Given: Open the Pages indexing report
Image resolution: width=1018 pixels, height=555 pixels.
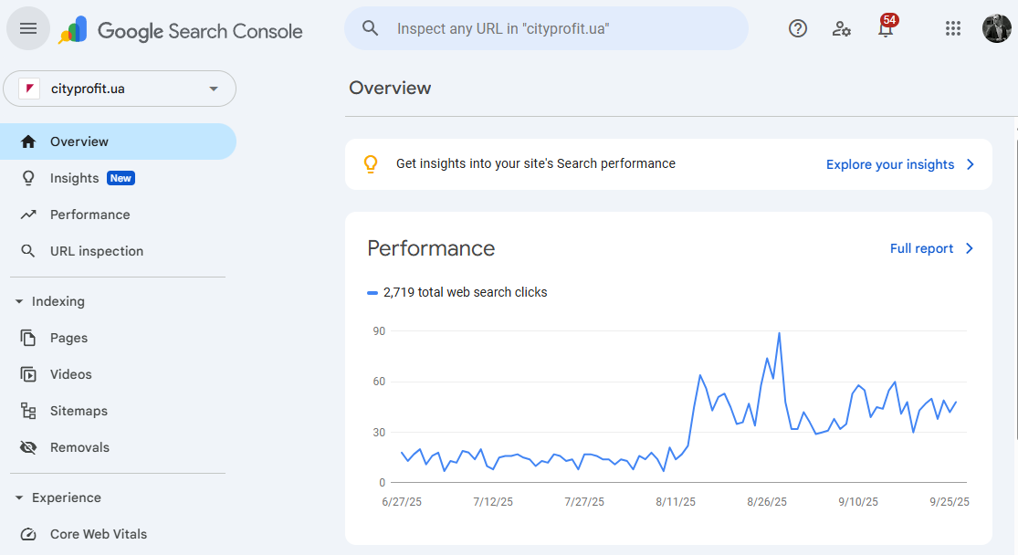Looking at the screenshot, I should 69,337.
